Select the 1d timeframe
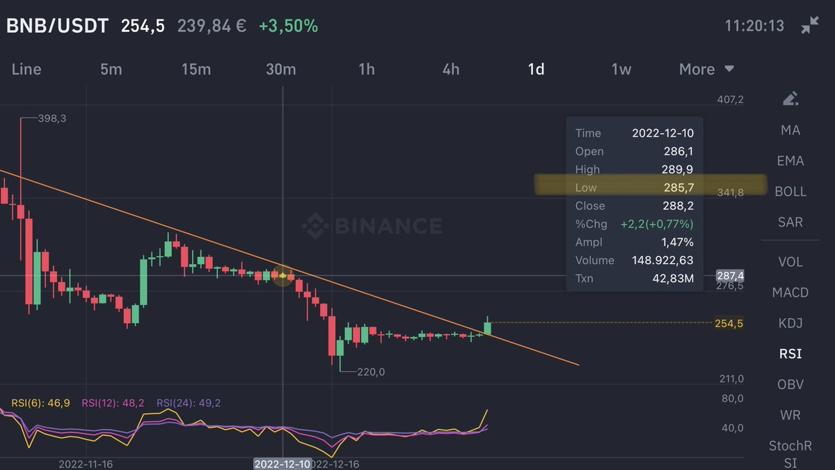The width and height of the screenshot is (835, 470). point(536,70)
